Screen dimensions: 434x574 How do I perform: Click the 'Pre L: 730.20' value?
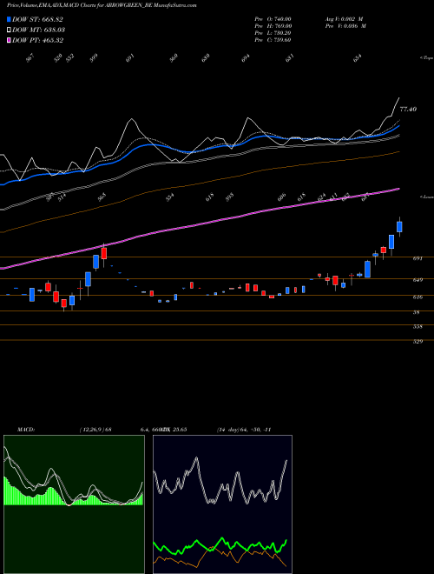(x=273, y=33)
